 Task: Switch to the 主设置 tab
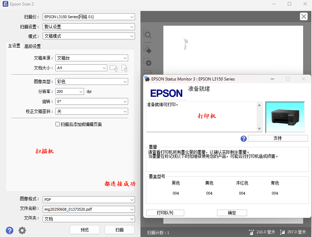click(14, 46)
